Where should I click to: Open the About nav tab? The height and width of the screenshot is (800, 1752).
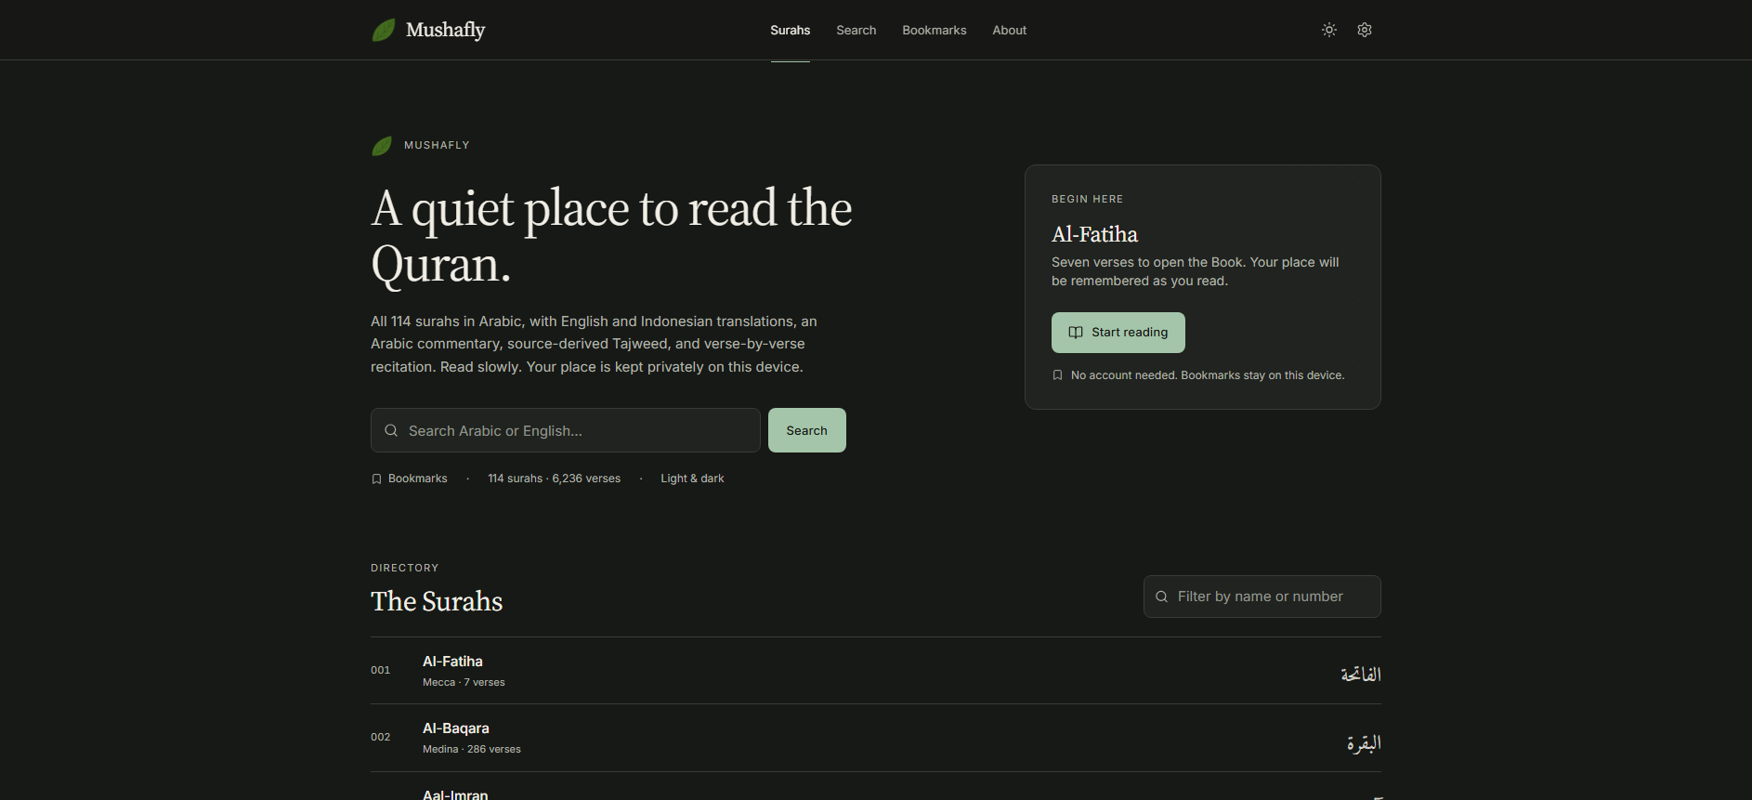[x=1010, y=31]
